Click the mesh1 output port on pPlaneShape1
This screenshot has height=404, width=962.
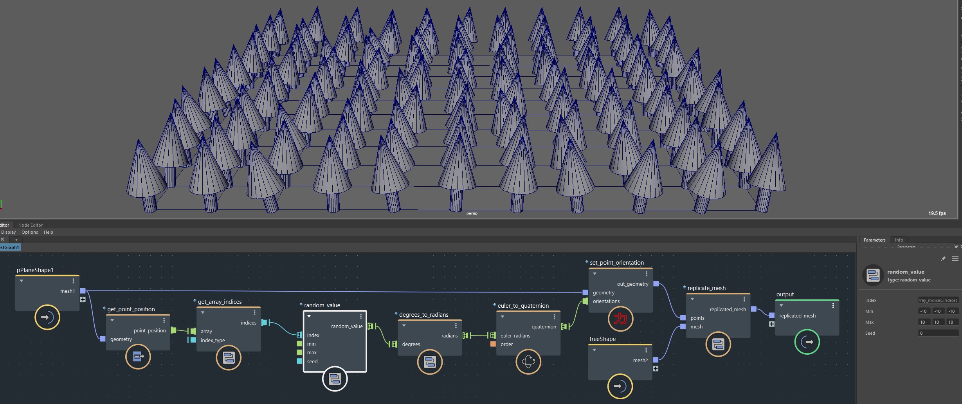(x=83, y=291)
